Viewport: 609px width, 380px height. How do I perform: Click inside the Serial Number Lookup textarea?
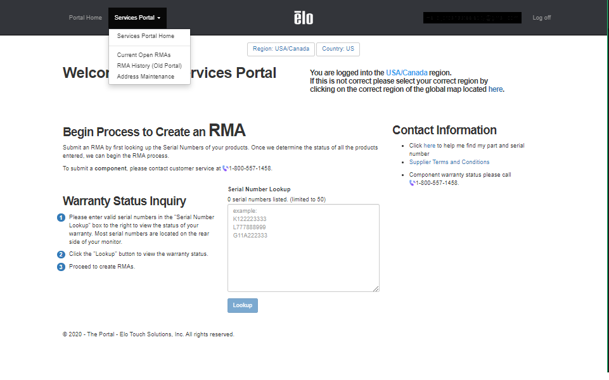pyautogui.click(x=304, y=248)
